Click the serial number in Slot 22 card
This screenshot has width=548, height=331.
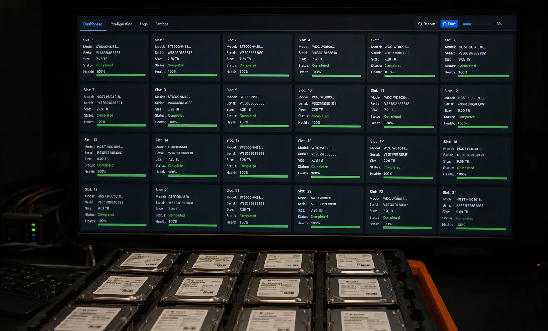click(x=324, y=204)
